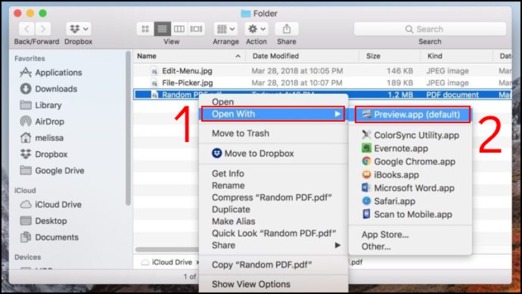The image size is (522, 294).
Task: Choose Make Alias
Action: (x=273, y=222)
